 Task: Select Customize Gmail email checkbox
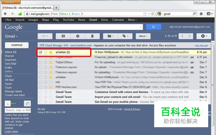point(40,92)
